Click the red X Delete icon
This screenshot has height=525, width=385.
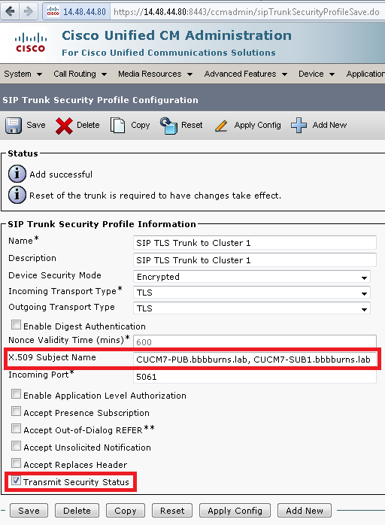(64, 126)
